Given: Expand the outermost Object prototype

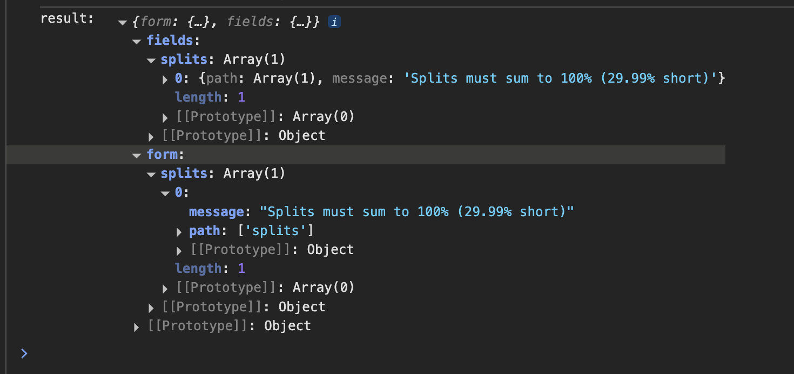Looking at the screenshot, I should pos(137,328).
